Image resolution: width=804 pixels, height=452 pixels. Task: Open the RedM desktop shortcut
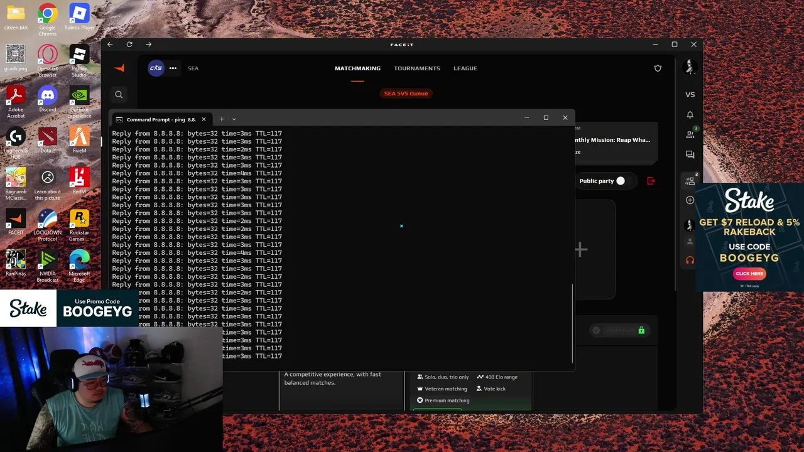(79, 181)
